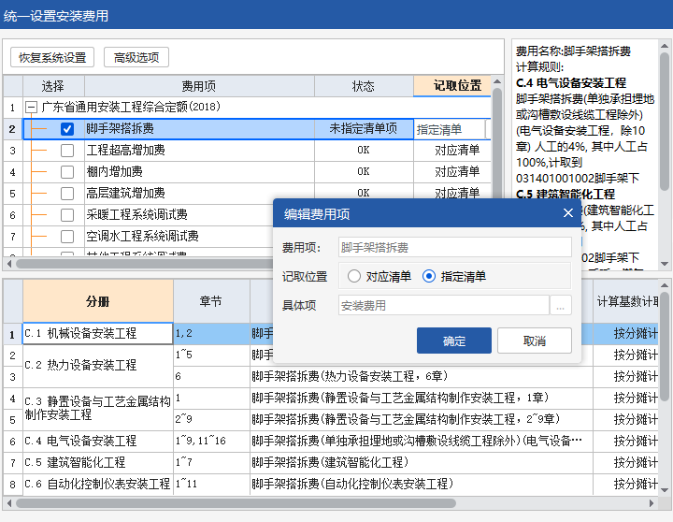
Task: Cancel the dialog with 取消
Action: click(535, 341)
